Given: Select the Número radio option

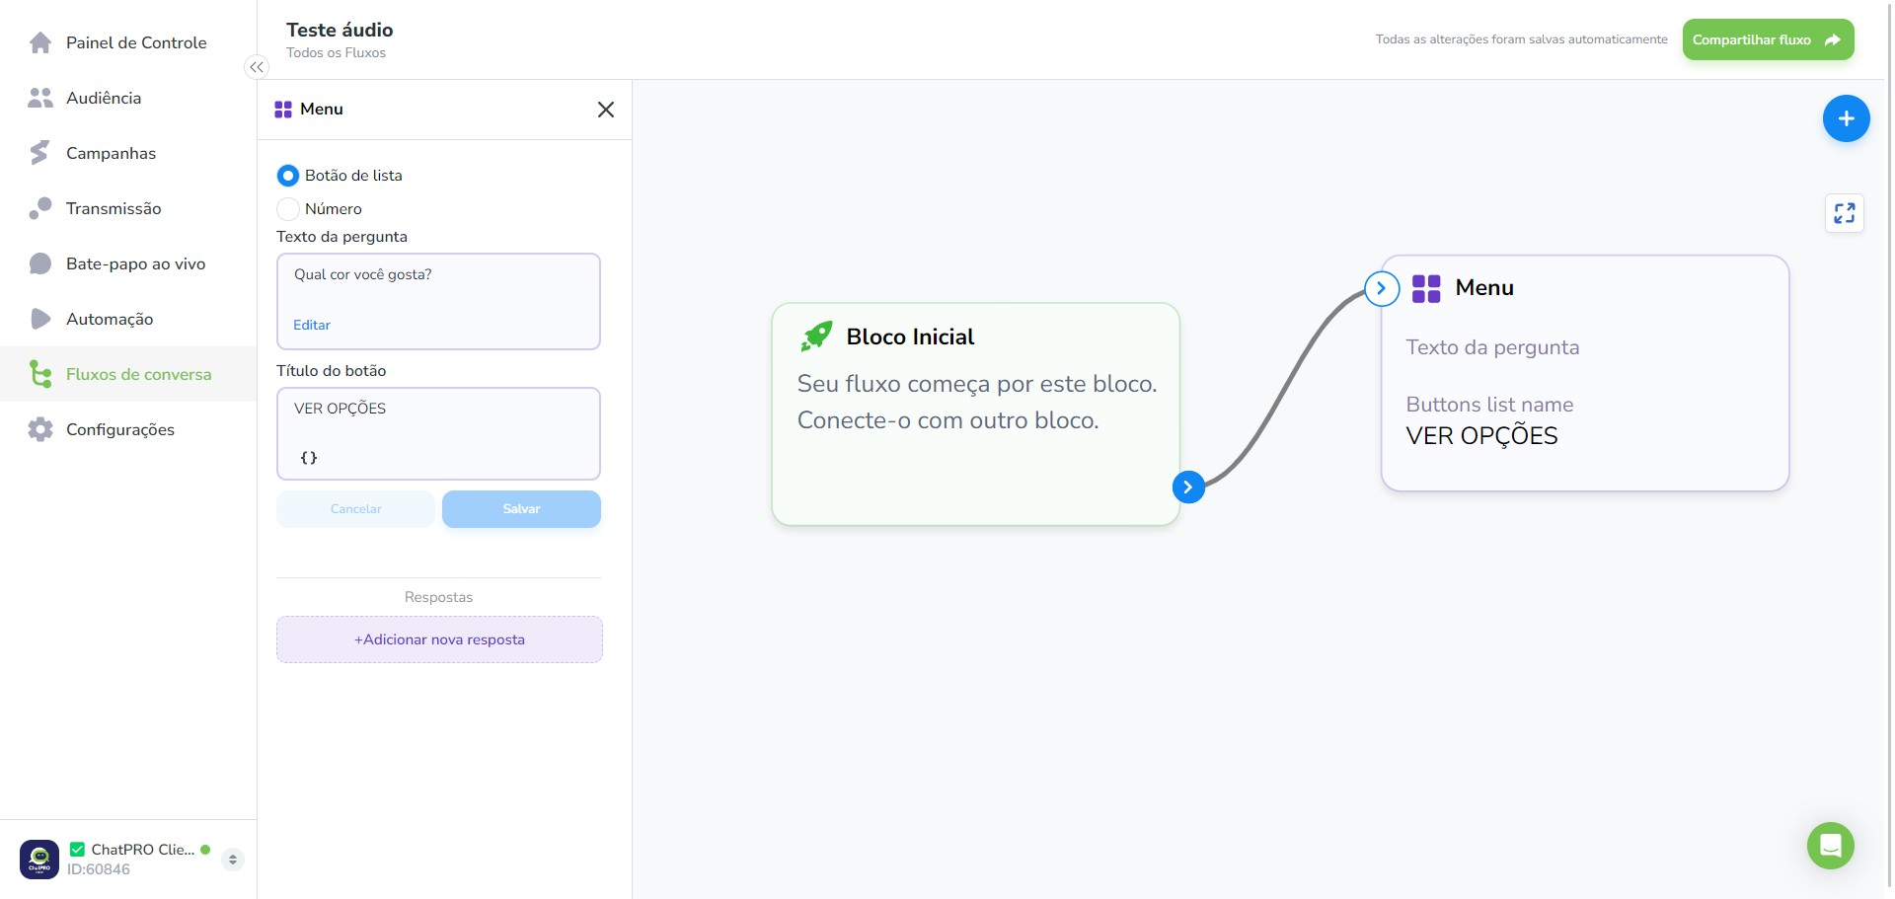Looking at the screenshot, I should click(287, 209).
